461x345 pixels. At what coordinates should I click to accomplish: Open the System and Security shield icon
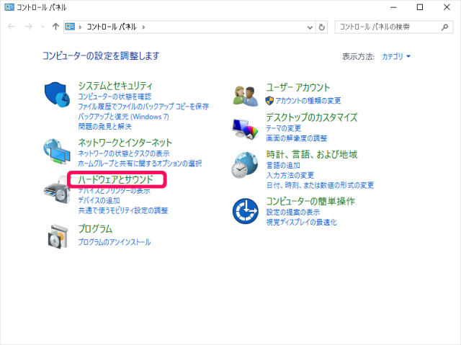(57, 94)
